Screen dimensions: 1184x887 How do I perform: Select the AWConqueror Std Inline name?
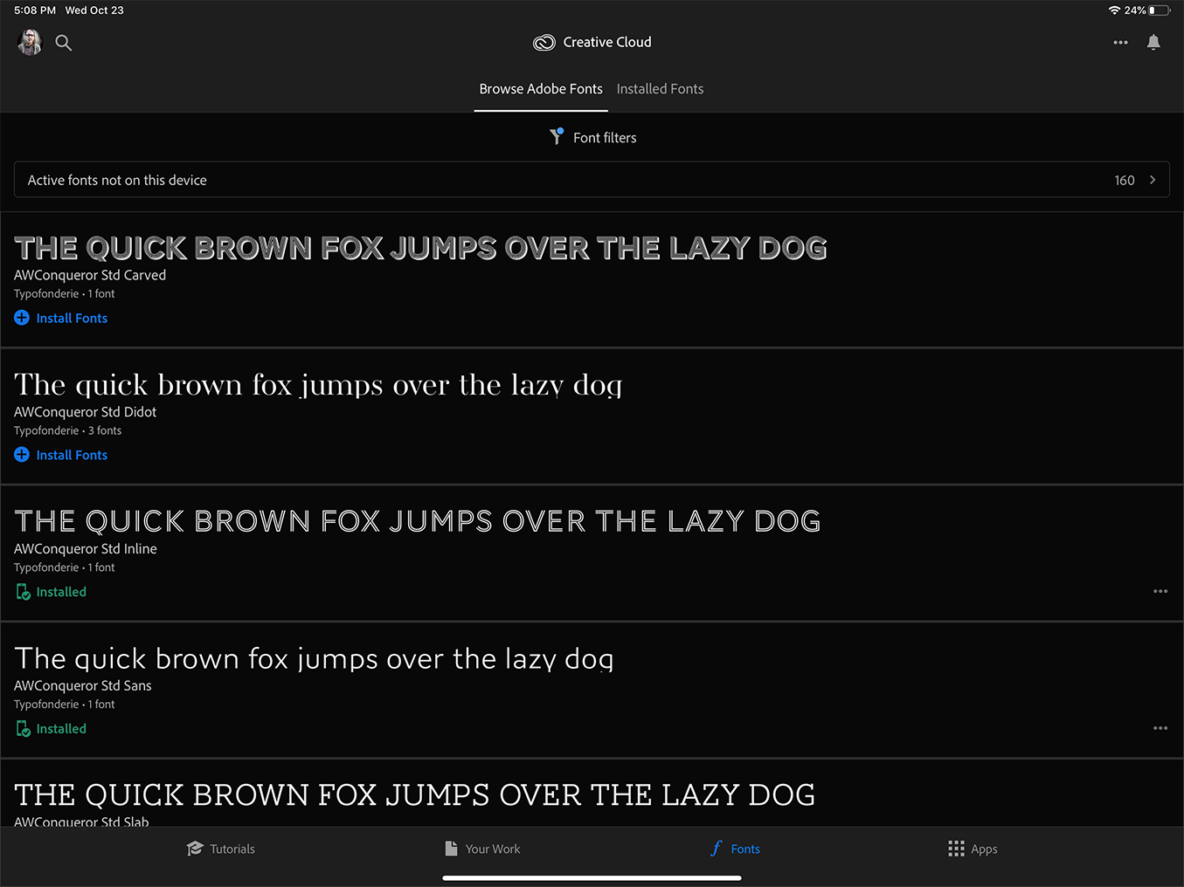click(x=86, y=549)
